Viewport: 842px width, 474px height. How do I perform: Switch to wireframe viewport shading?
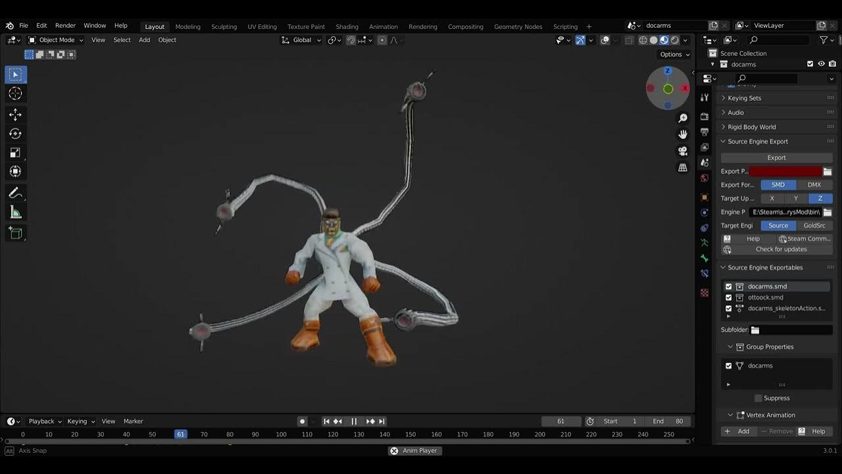tap(643, 40)
